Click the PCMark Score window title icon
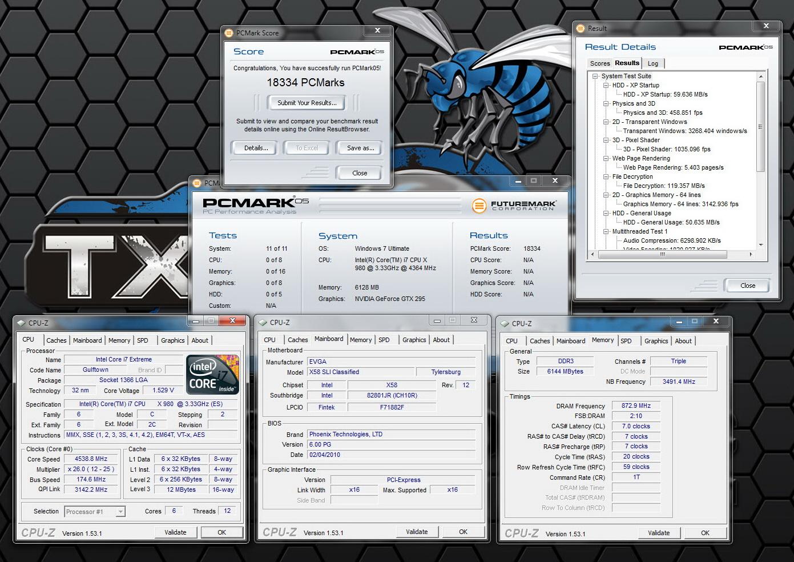Screen dimensions: 794x562 [x=229, y=33]
